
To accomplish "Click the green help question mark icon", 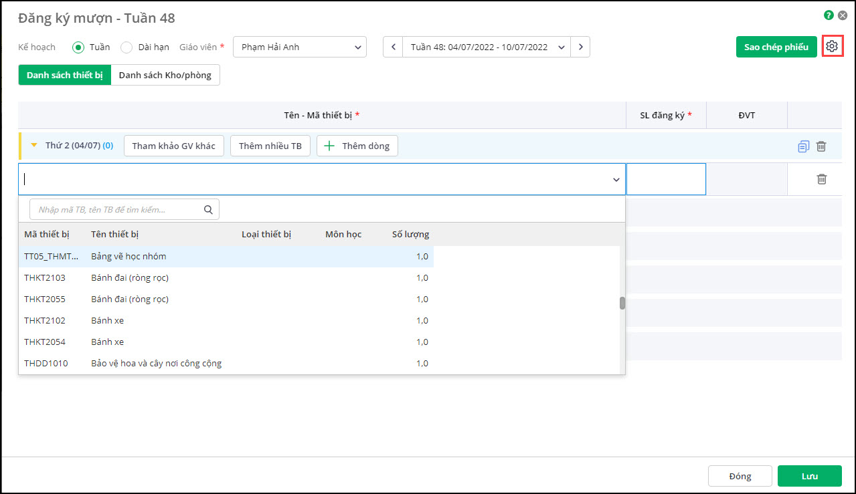I will [x=829, y=15].
